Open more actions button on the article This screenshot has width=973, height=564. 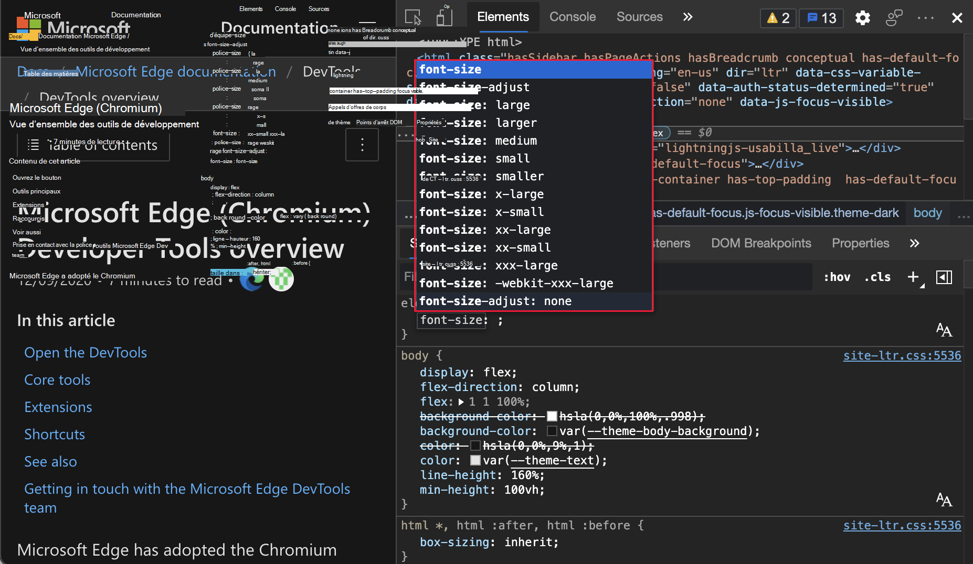pos(362,145)
